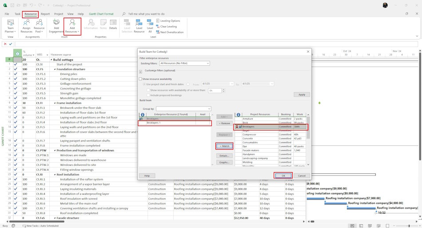The width and height of the screenshot is (422, 228).
Task: Select the From date range radio button
Action: point(188,84)
